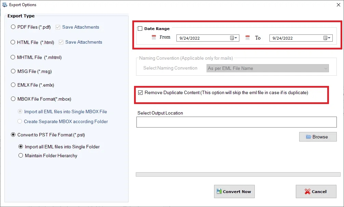
Task: Enable the Date Range checkbox
Action: pos(140,29)
